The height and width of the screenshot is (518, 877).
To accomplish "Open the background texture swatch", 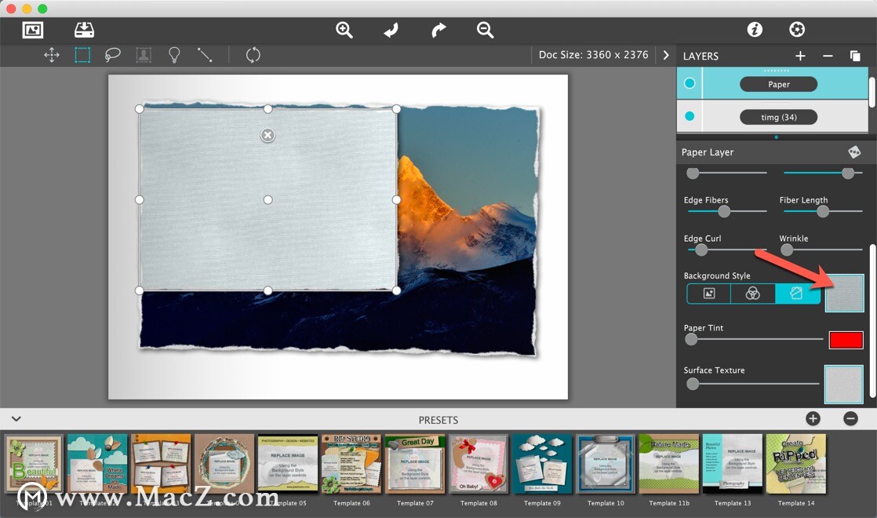I will coord(845,293).
